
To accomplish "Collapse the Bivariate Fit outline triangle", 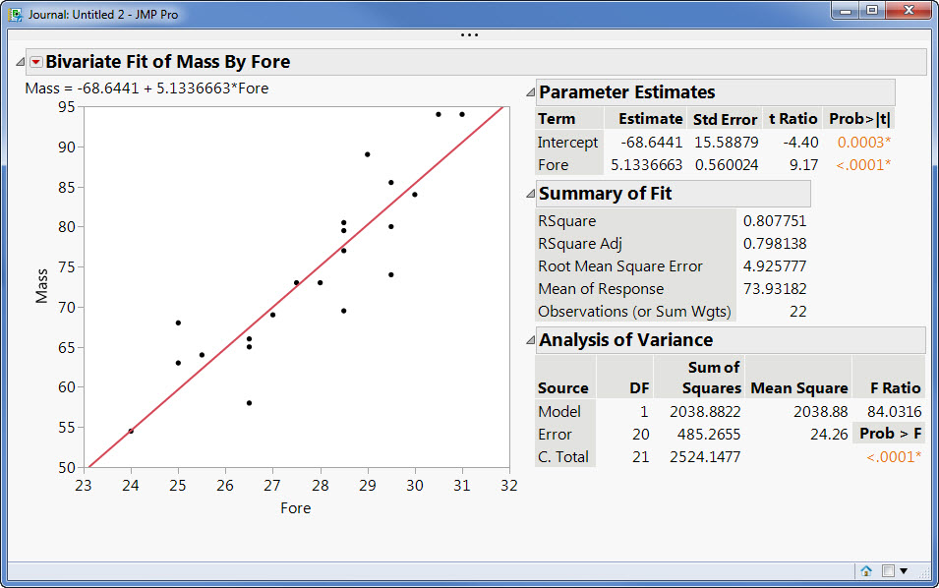I will click(x=19, y=61).
